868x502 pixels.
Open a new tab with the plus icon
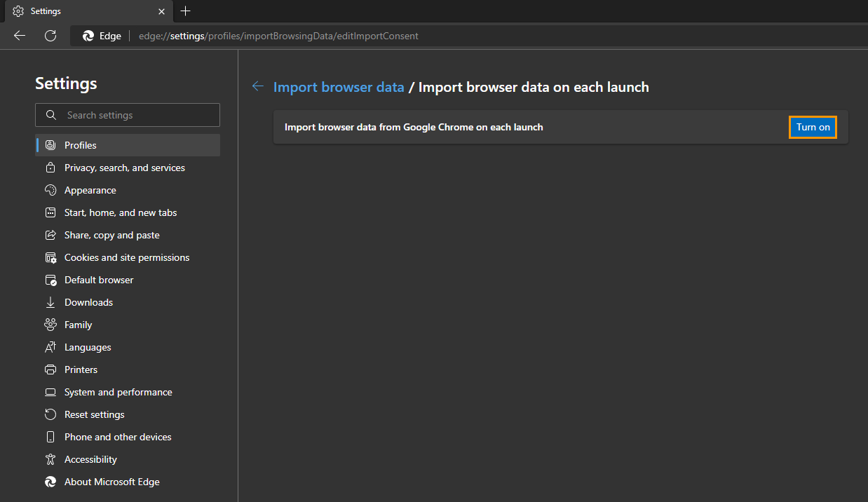tap(185, 11)
